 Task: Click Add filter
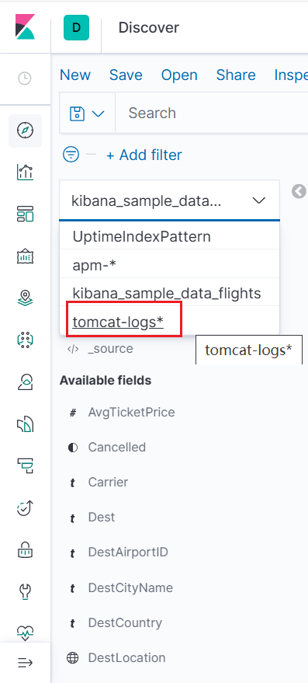(x=144, y=155)
